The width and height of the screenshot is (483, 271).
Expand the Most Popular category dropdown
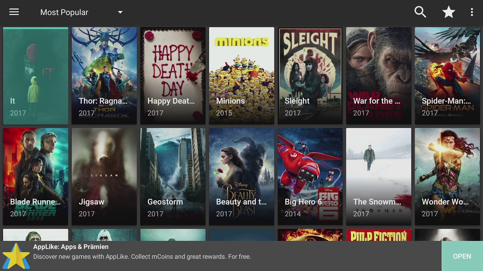[x=82, y=12]
